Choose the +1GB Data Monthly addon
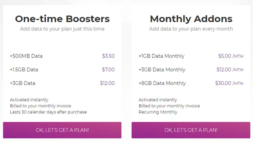This screenshot has width=253, height=142. pyautogui.click(x=161, y=56)
